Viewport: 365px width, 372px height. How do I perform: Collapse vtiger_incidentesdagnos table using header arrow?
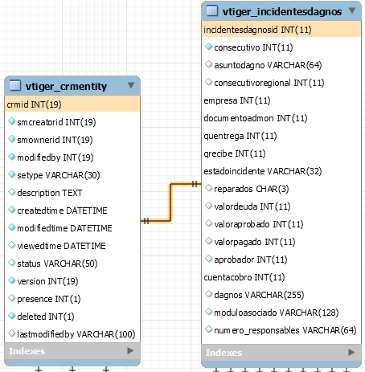(x=352, y=10)
